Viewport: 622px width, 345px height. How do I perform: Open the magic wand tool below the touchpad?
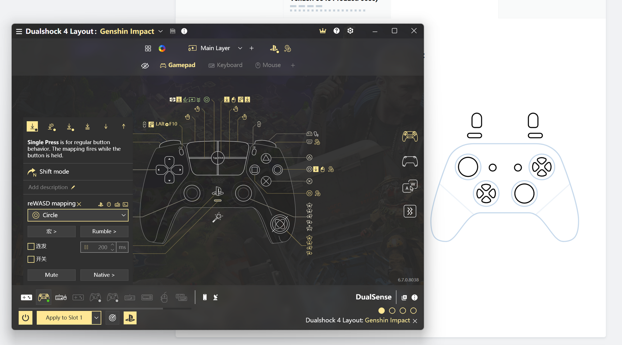[x=217, y=217]
